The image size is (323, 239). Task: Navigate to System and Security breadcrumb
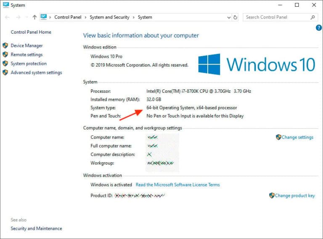tap(109, 17)
